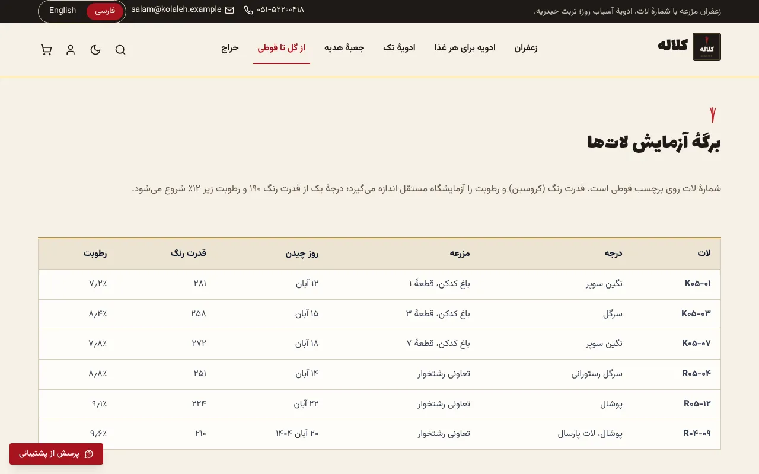Click the کلاله brand name
Viewport: 759px width, 474px height.
pyautogui.click(x=672, y=46)
